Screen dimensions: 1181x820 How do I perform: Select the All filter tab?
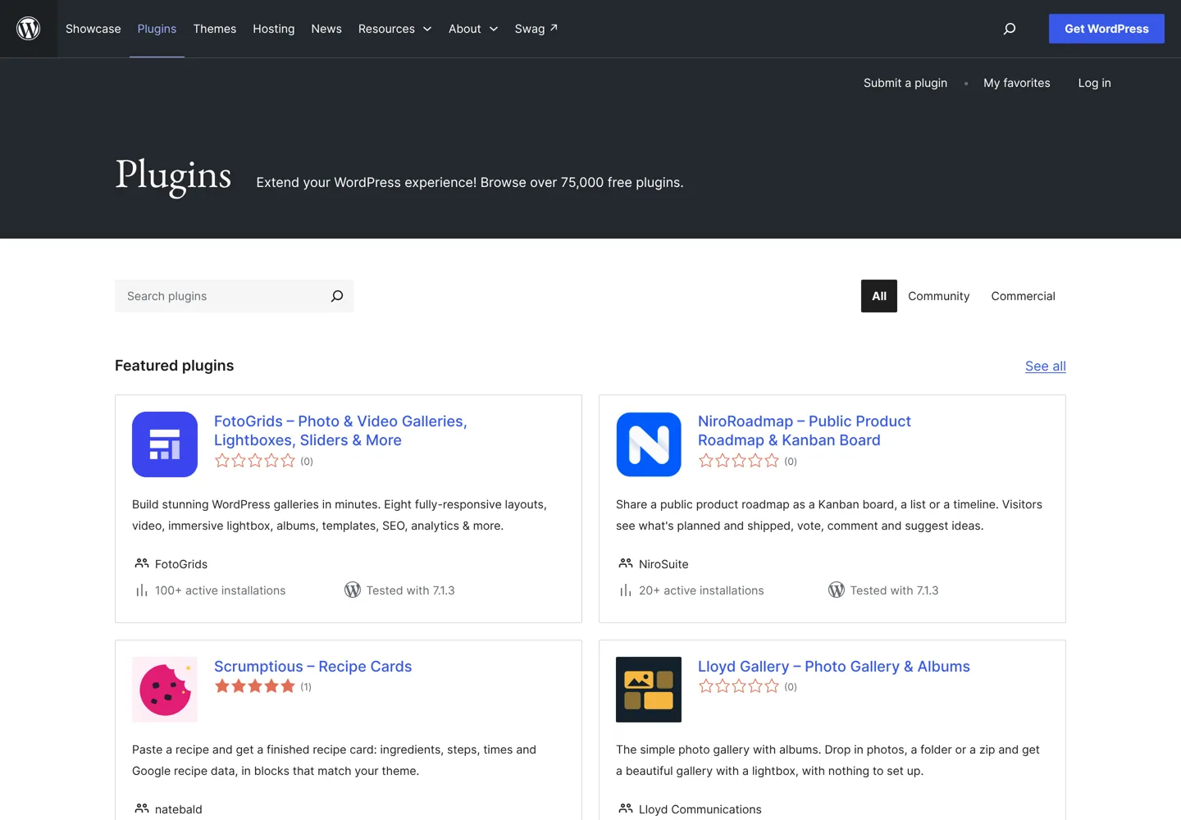point(879,296)
